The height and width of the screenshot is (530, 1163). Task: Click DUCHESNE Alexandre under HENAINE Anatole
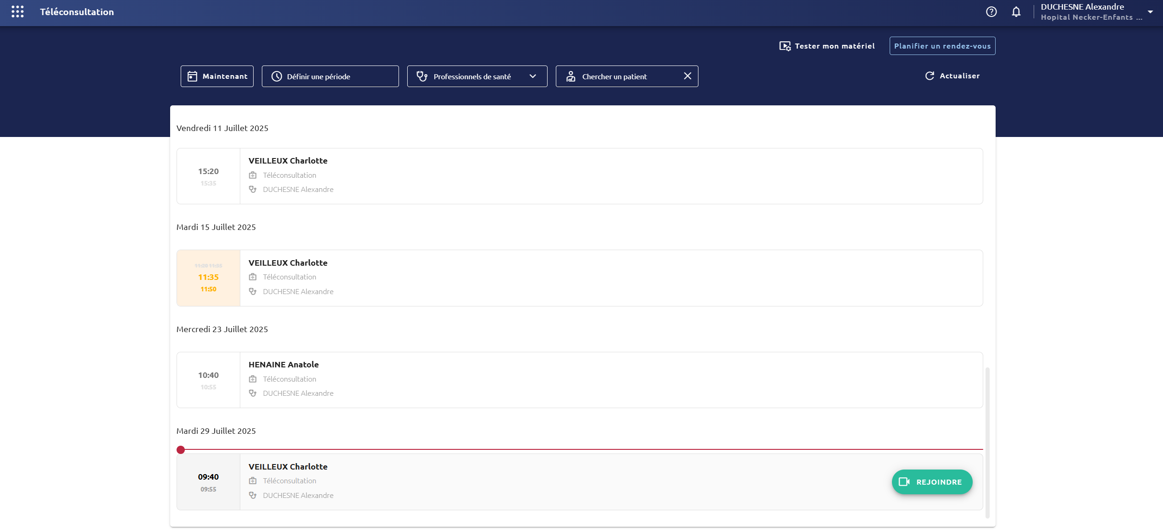tap(298, 393)
